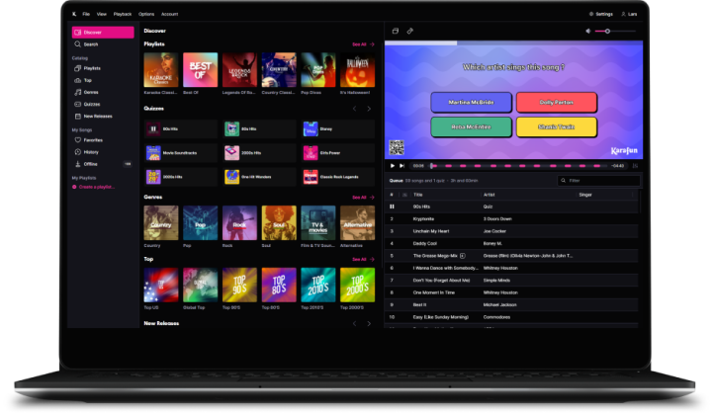Image resolution: width=712 pixels, height=413 pixels.
Task: Click the Singer column header
Action: point(585,195)
